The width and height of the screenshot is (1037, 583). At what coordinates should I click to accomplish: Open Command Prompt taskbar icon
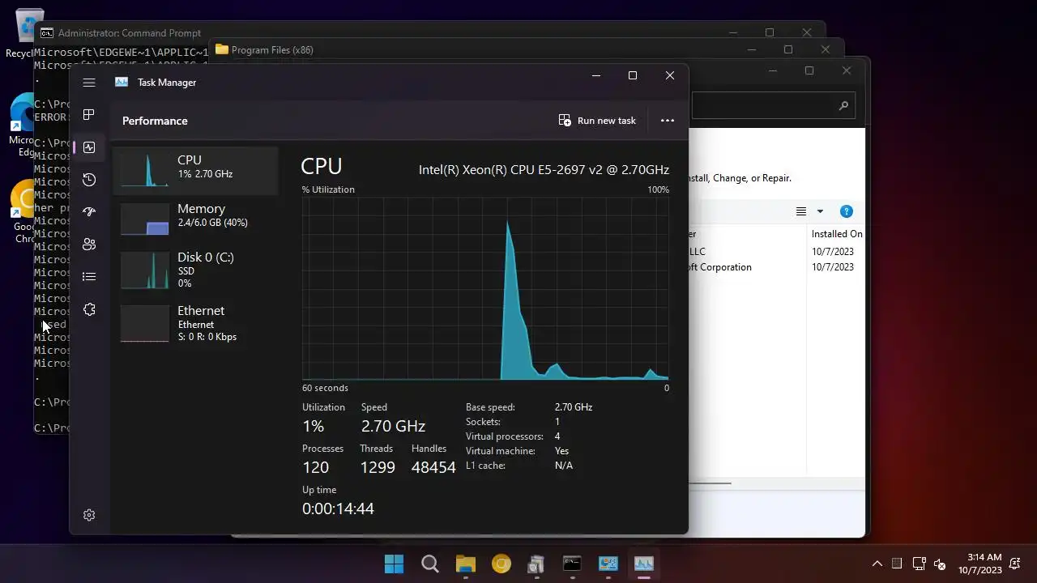click(x=572, y=564)
